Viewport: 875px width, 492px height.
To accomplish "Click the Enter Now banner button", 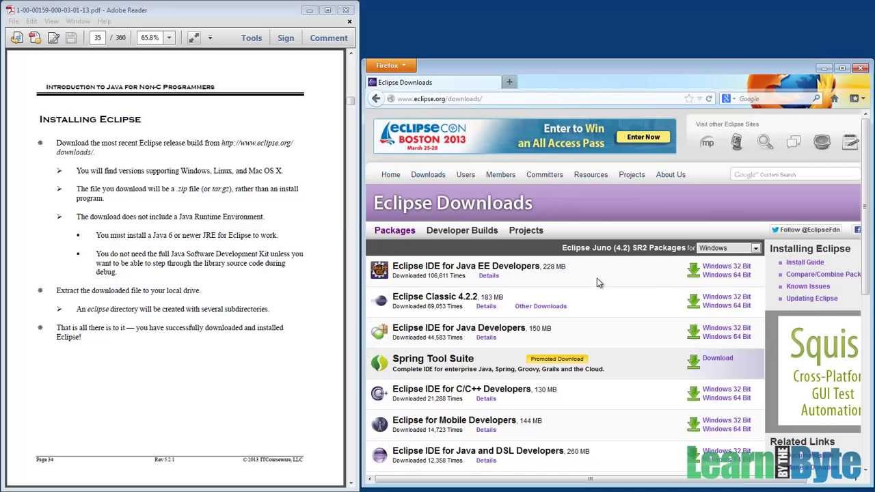I will click(x=643, y=137).
